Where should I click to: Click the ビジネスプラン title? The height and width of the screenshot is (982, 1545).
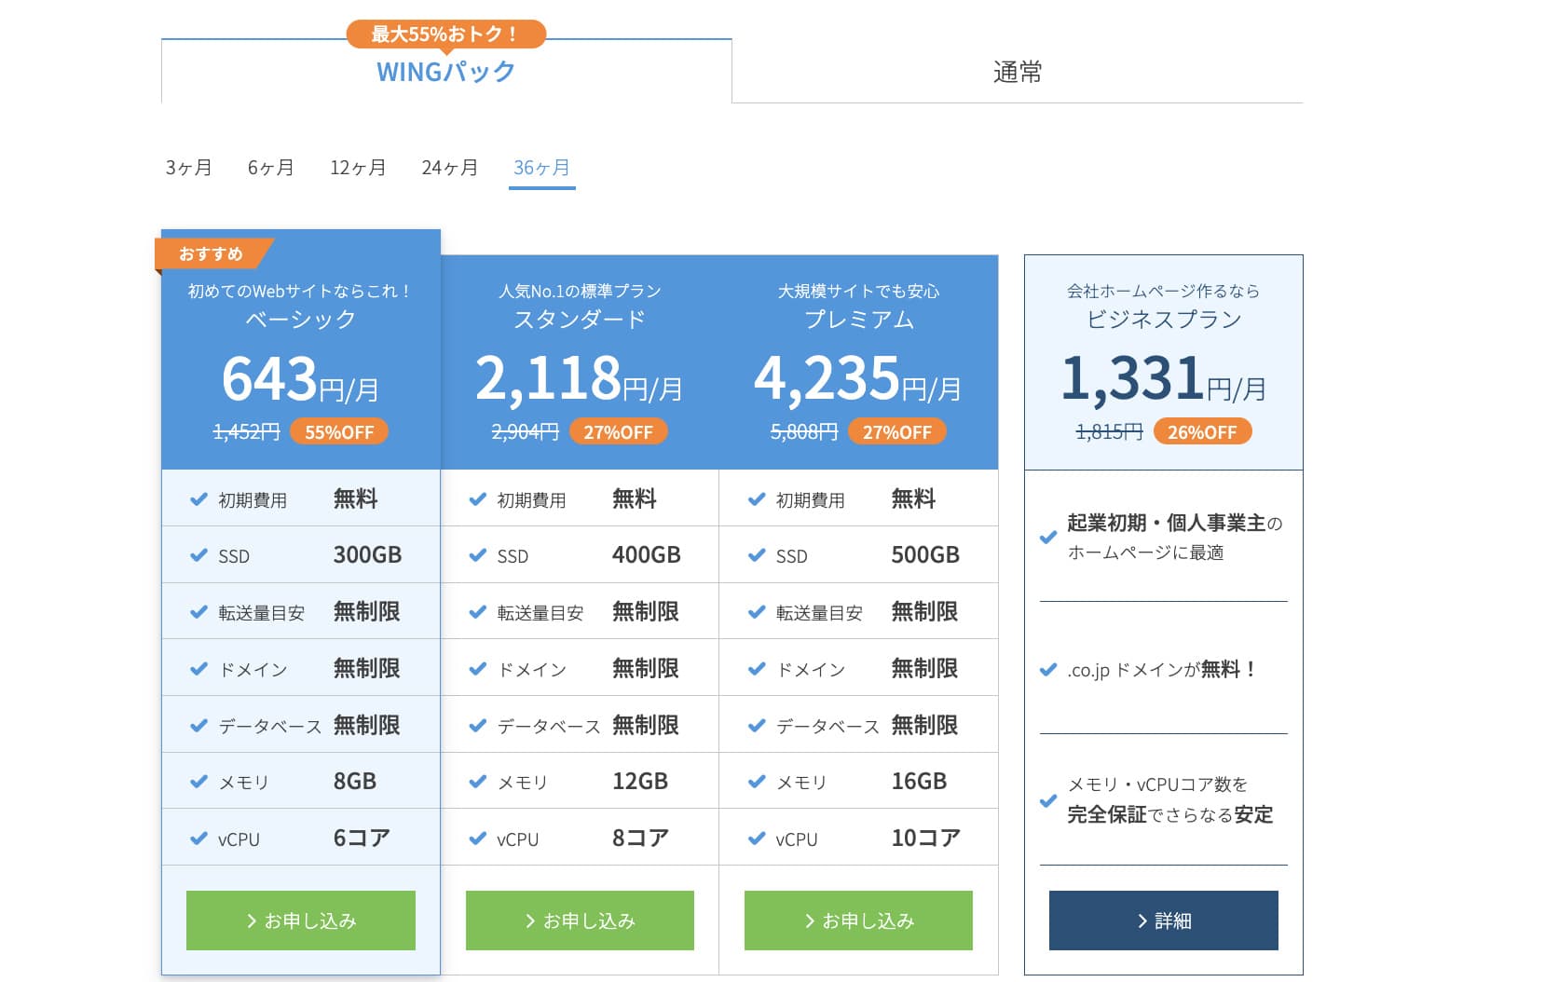[1164, 320]
